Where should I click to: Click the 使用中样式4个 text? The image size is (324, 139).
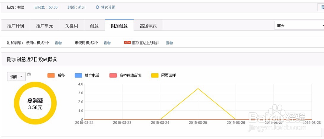point(37,43)
